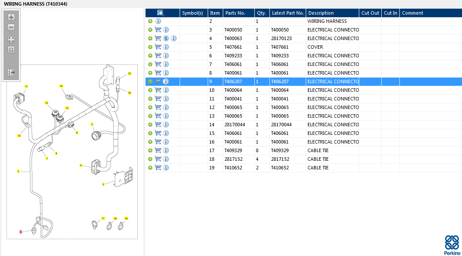Image resolution: width=462 pixels, height=256 pixels.
Task: Click gear icon for item 2 WIRING HARNESS
Action: pyautogui.click(x=150, y=21)
